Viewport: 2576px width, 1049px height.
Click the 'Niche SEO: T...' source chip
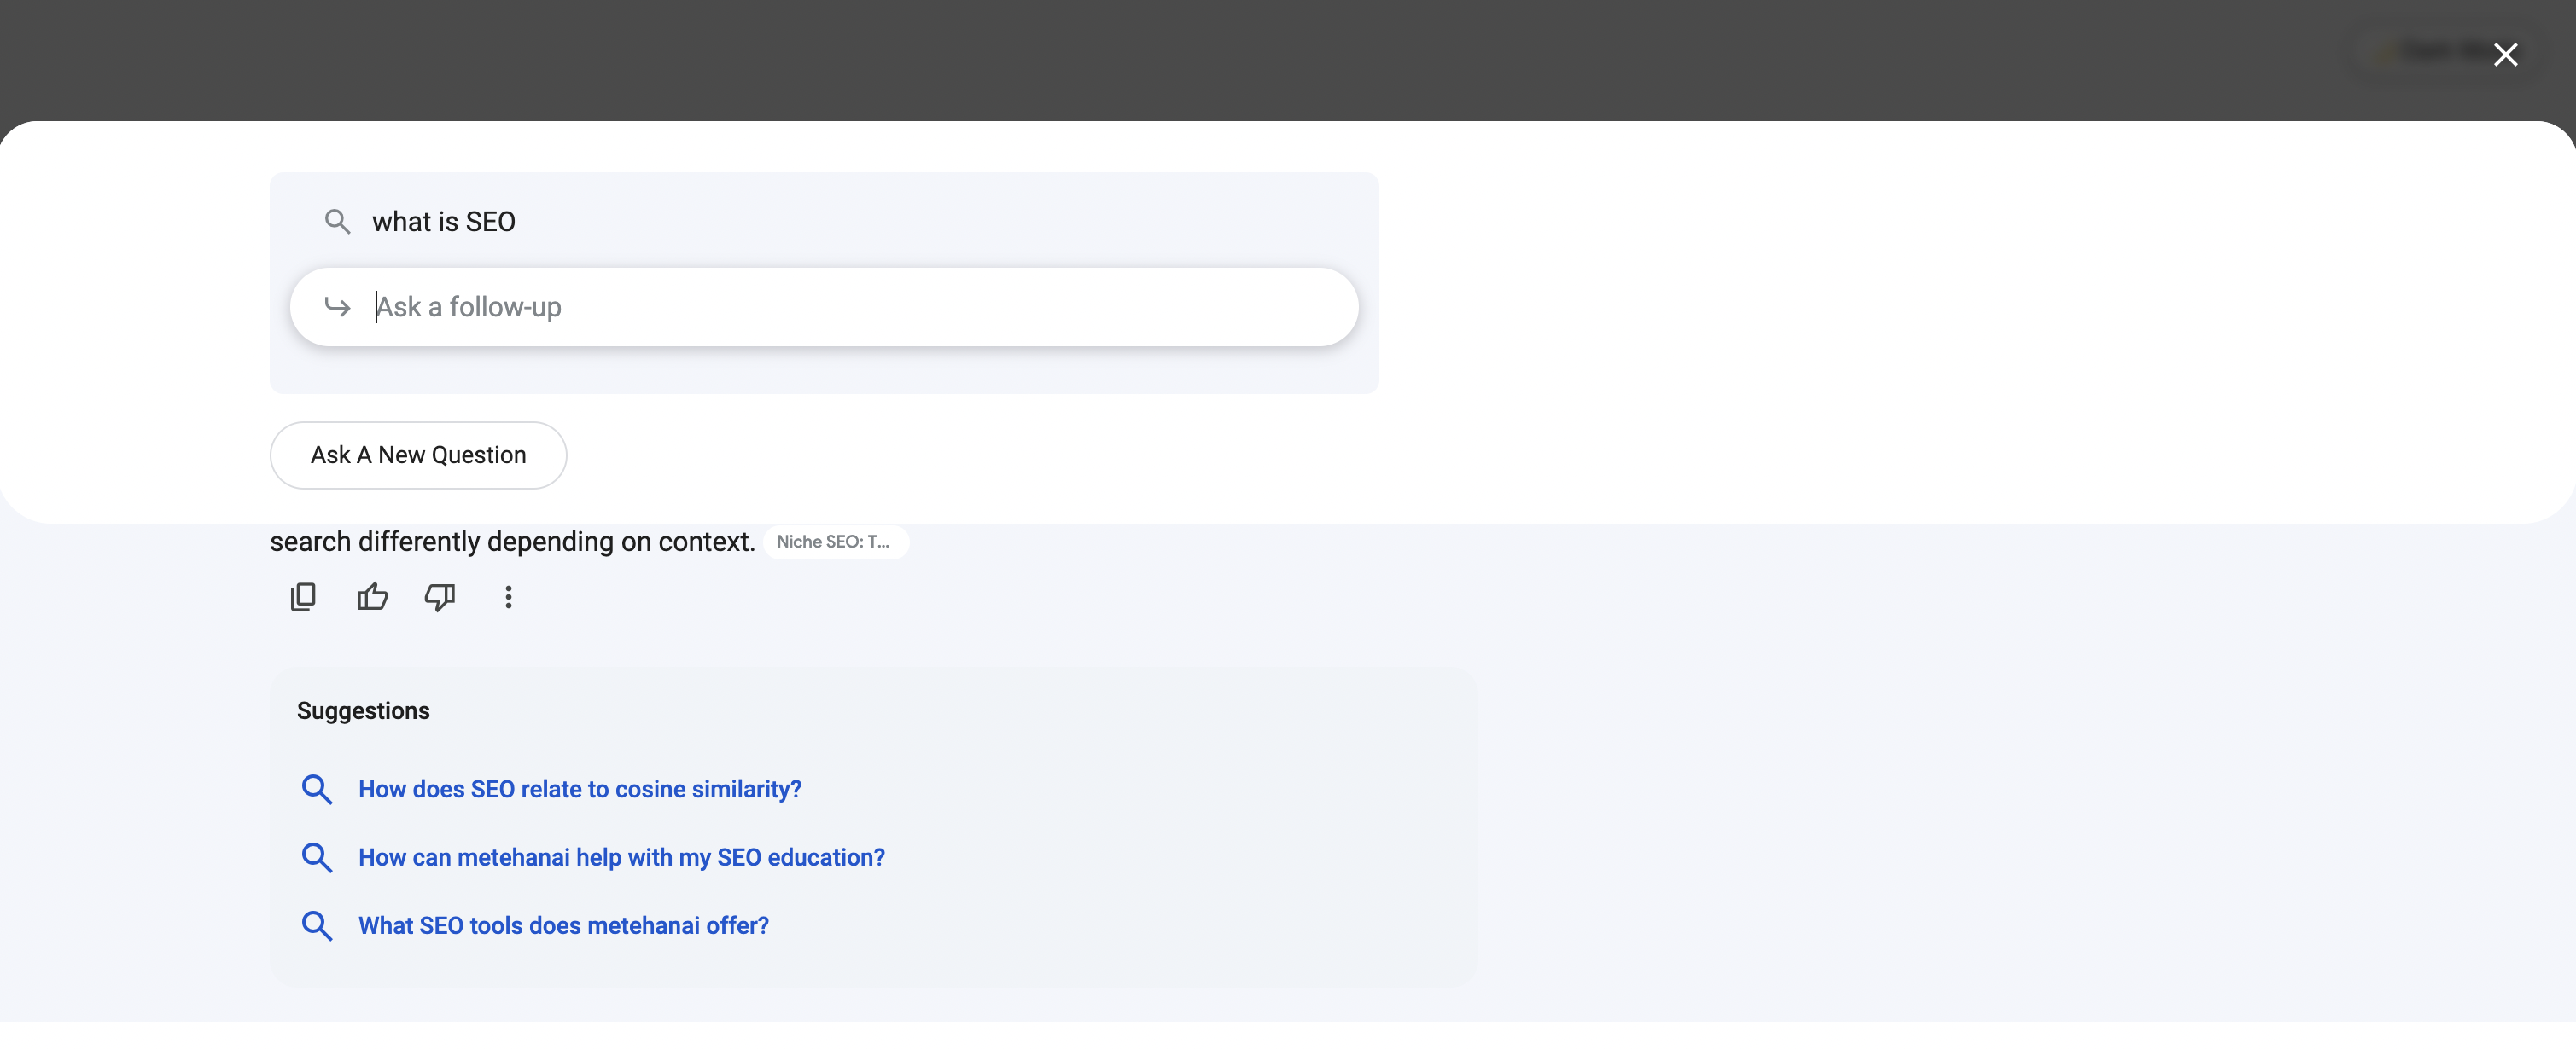point(834,542)
